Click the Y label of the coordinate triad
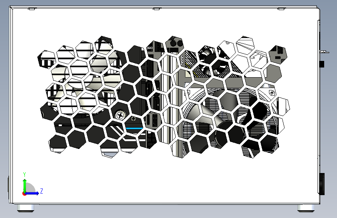 (24, 175)
